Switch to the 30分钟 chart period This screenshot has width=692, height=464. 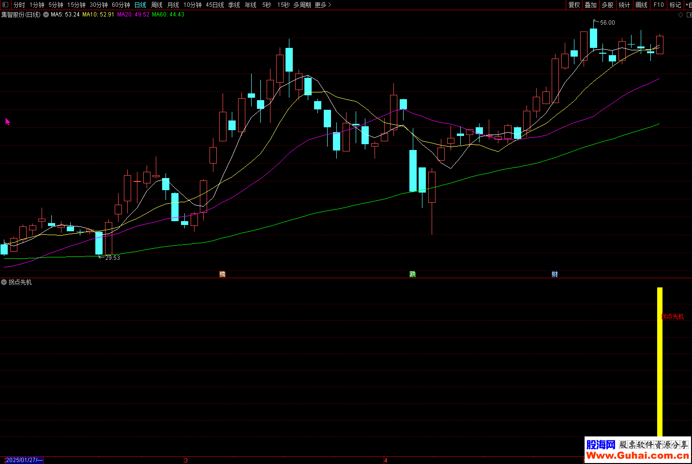click(x=99, y=5)
